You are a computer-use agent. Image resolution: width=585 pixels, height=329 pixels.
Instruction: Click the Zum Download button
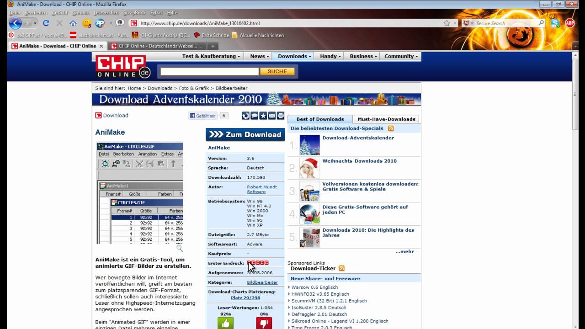(x=245, y=134)
